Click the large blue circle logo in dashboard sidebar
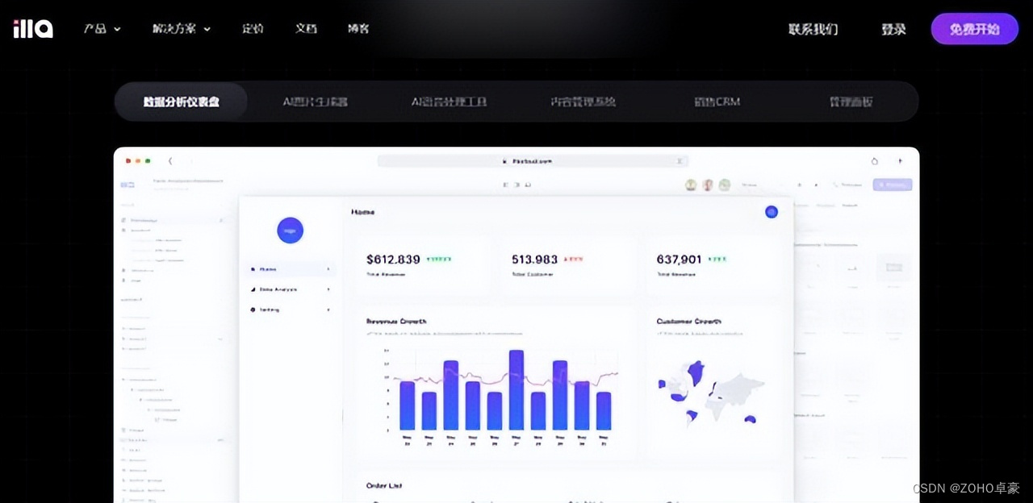 291,231
